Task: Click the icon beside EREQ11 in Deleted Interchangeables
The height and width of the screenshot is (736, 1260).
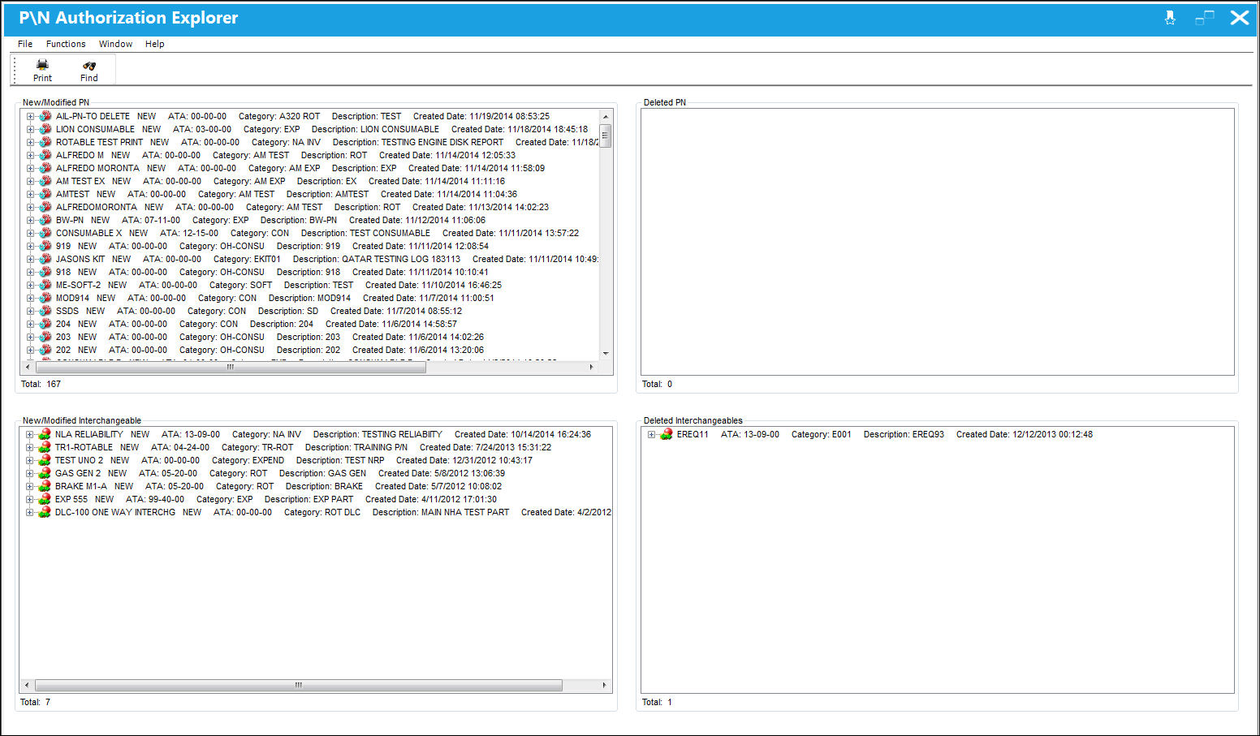Action: coord(667,434)
